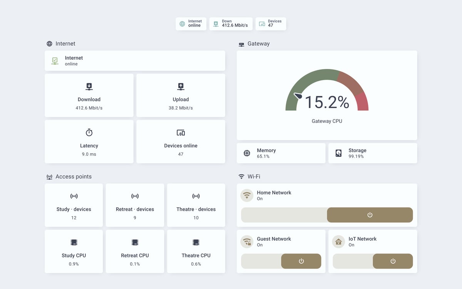Image resolution: width=462 pixels, height=289 pixels.
Task: Click the Retreat devices count 9
Action: (x=135, y=218)
